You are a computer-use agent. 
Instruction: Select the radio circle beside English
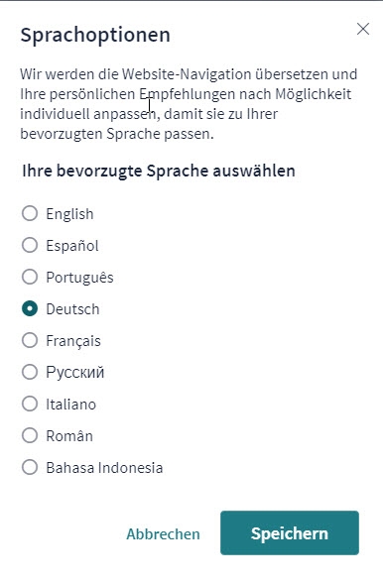click(30, 213)
